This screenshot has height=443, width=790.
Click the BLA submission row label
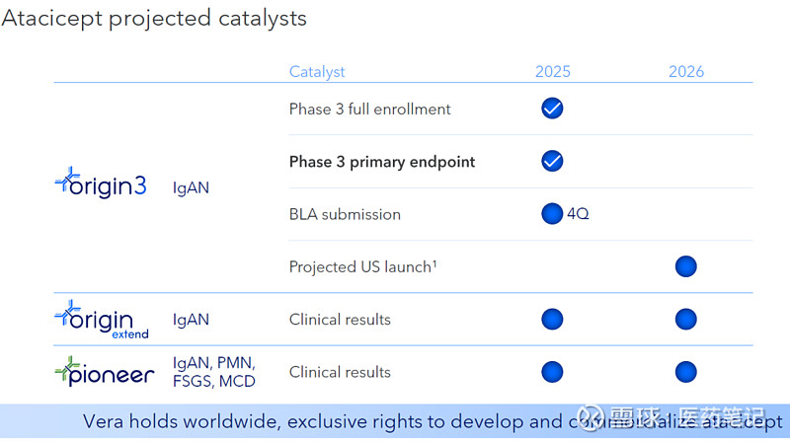pos(345,214)
